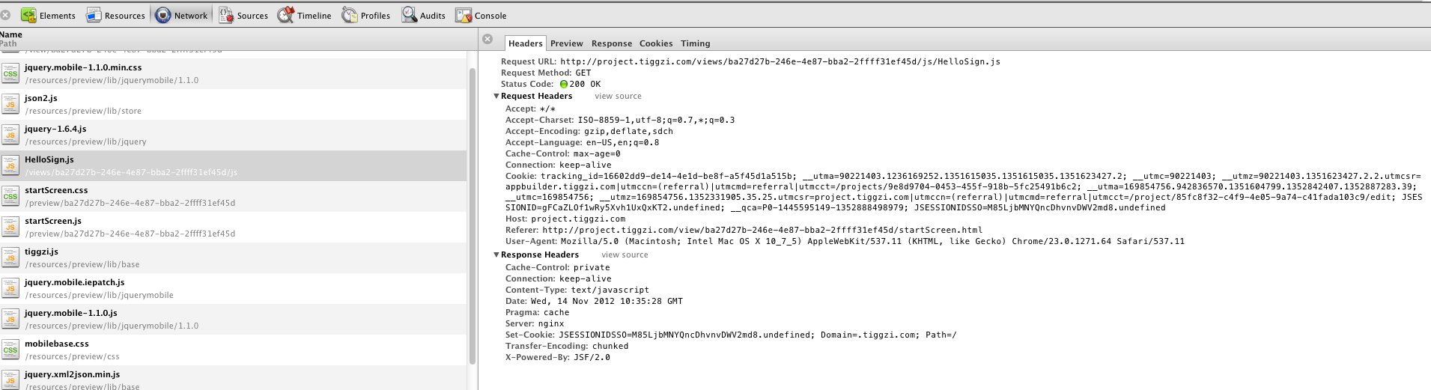Viewport: 1431px width, 390px height.
Task: Close the request details pane
Action: point(487,39)
